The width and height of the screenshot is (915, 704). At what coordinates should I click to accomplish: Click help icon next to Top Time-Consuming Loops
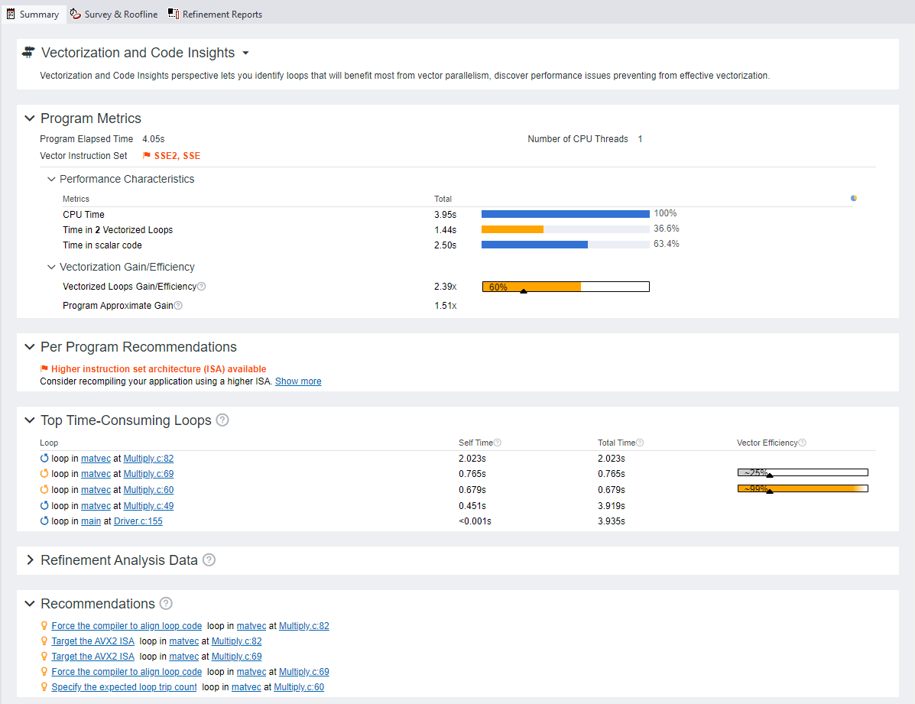(222, 420)
